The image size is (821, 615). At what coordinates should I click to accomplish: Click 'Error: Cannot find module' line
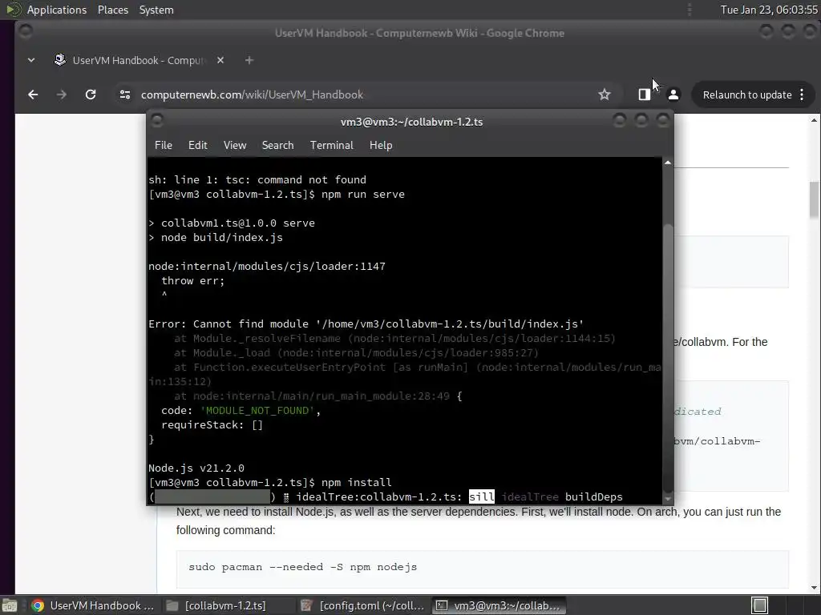[366, 324]
